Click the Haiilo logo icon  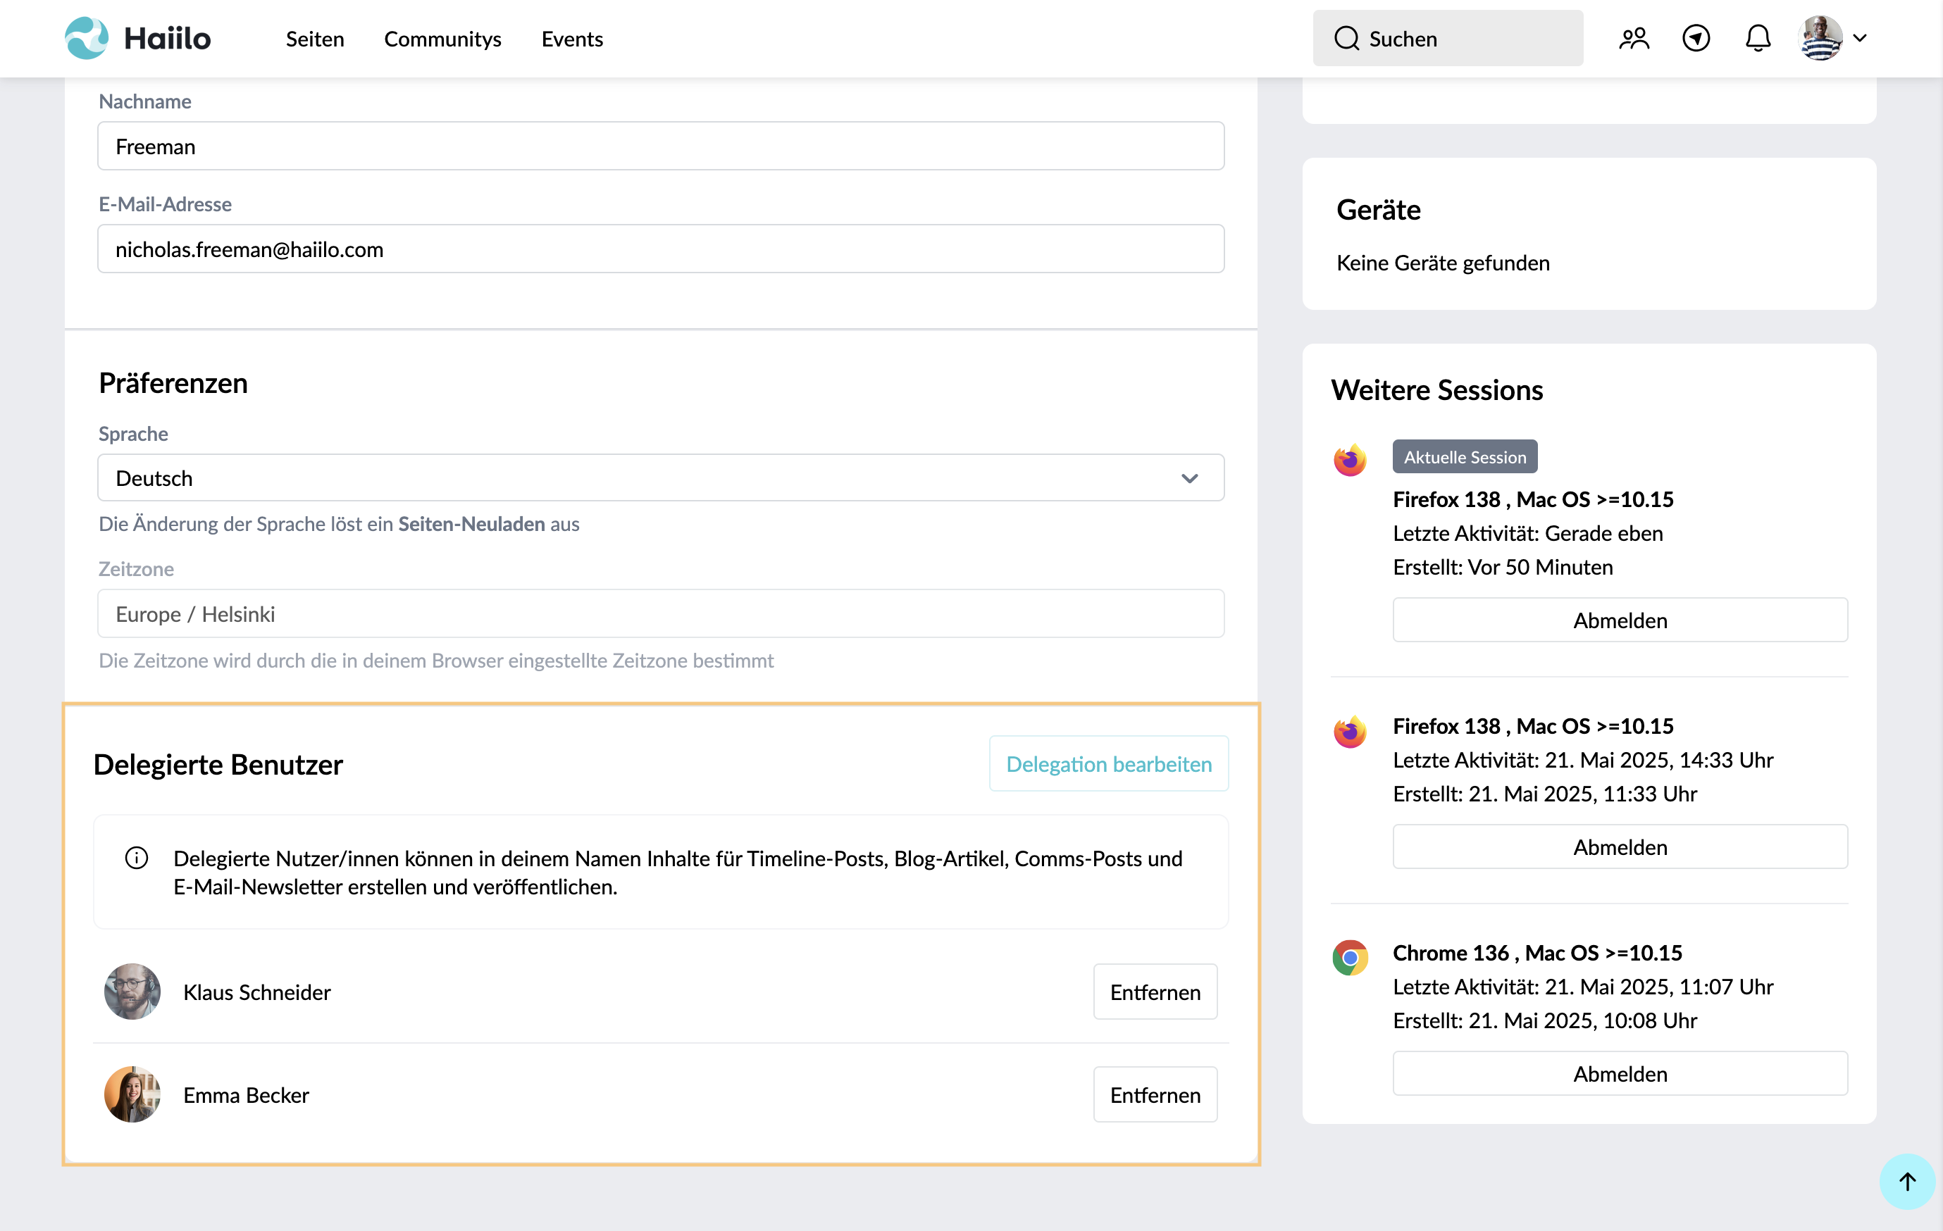[x=87, y=38]
